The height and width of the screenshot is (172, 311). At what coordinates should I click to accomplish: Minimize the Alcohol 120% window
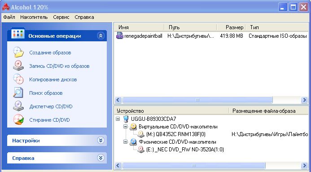click(x=283, y=7)
